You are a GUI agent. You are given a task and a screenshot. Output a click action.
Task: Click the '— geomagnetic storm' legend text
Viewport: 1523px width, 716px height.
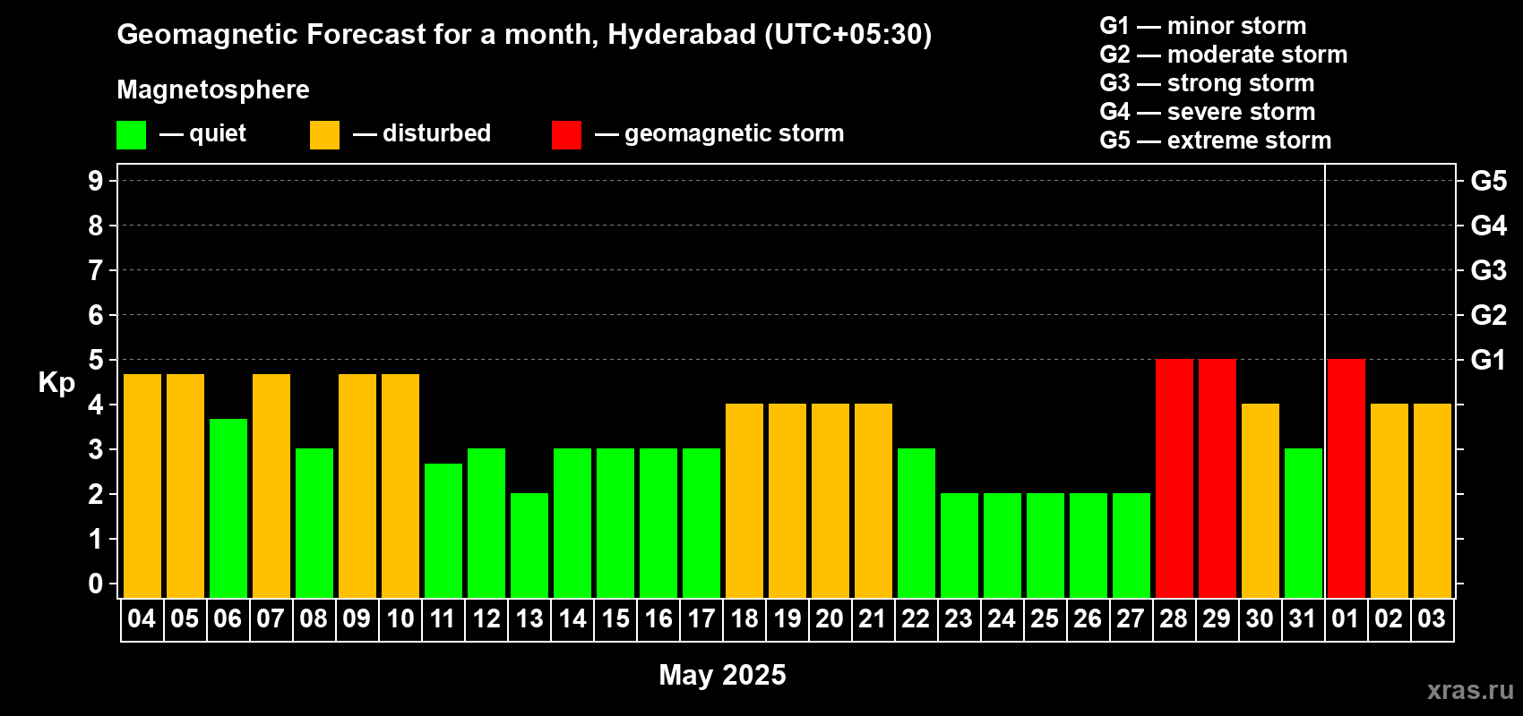tap(719, 134)
